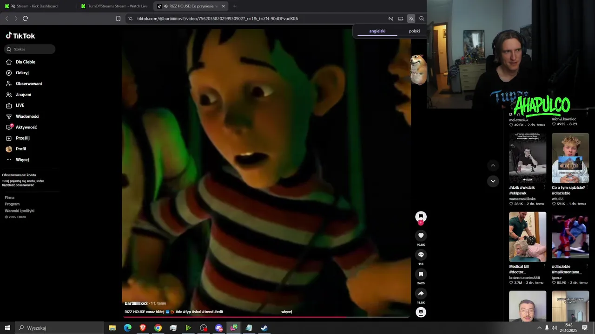Viewport: 595px width, 334px height.
Task: Open more options for #dzik video
Action: click(545, 187)
